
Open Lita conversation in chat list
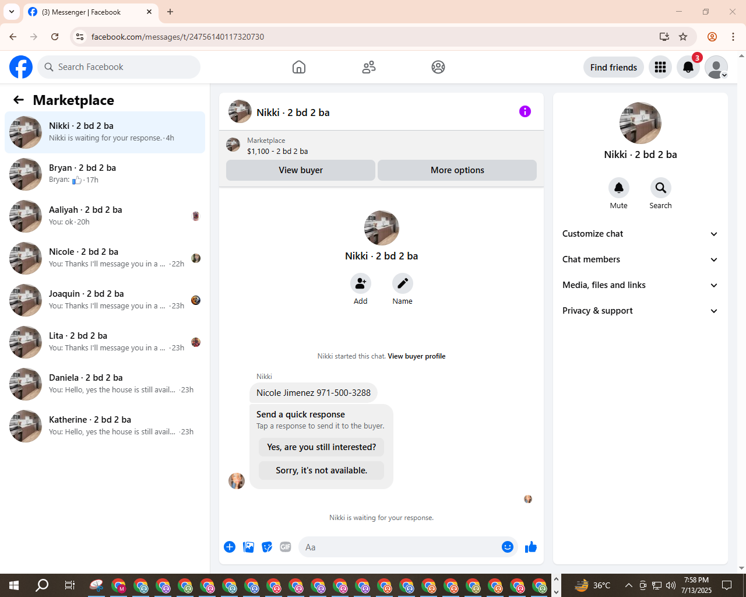[x=105, y=342]
